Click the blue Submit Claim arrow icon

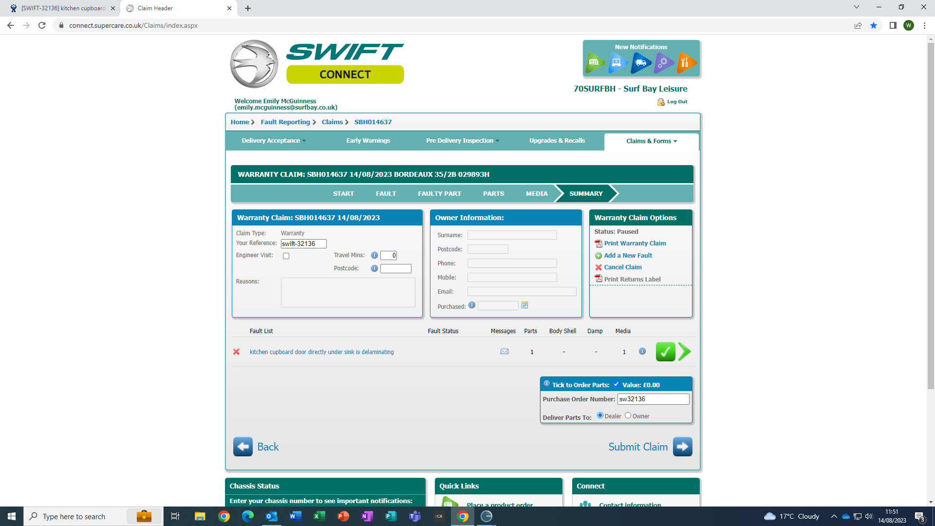(x=682, y=447)
